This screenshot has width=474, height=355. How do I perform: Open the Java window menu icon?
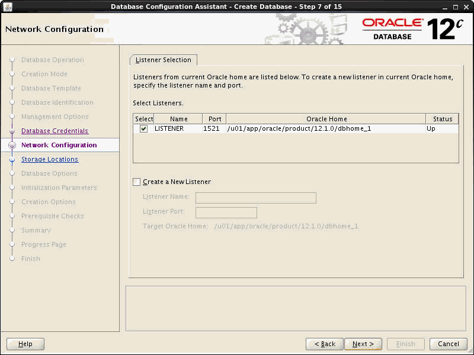click(x=8, y=7)
